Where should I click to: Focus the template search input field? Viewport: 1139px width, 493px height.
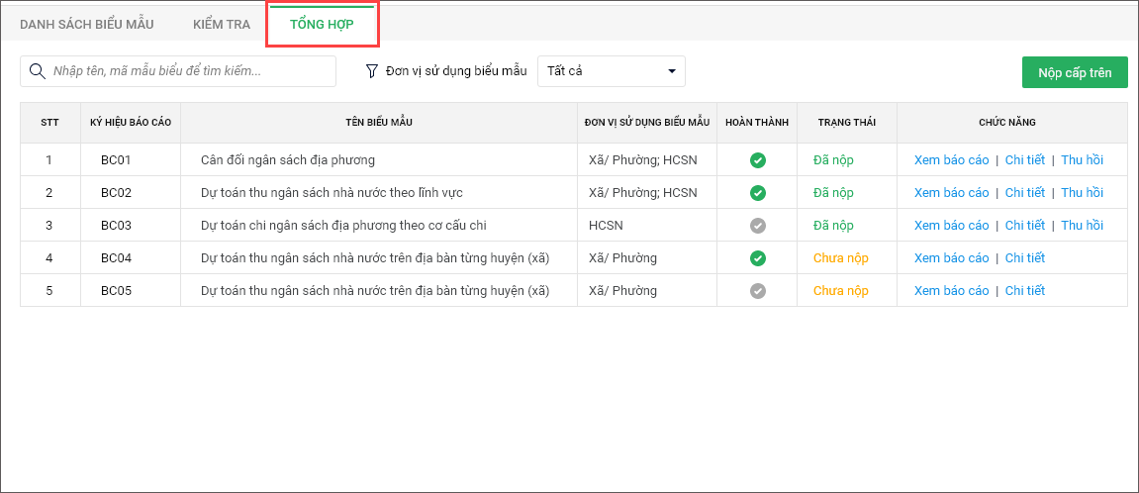(x=188, y=71)
